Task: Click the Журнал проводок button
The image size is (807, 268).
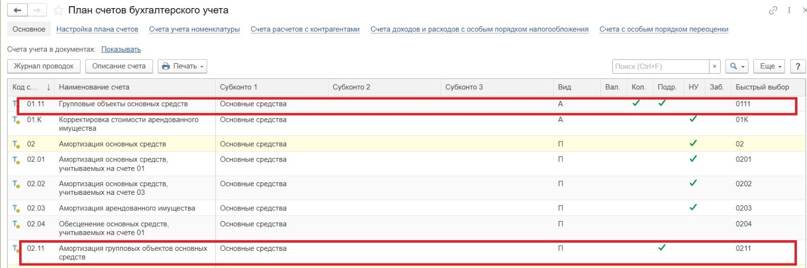Action: 43,66
